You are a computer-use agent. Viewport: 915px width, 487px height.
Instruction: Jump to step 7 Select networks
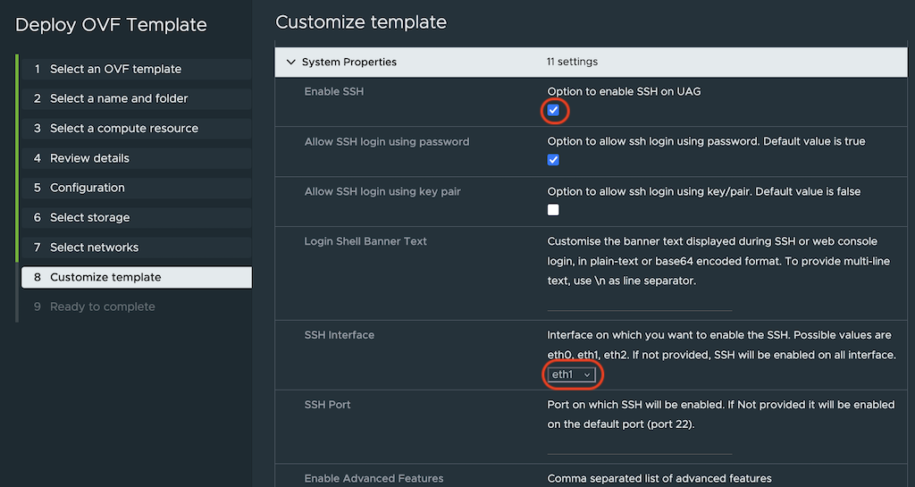click(x=94, y=248)
